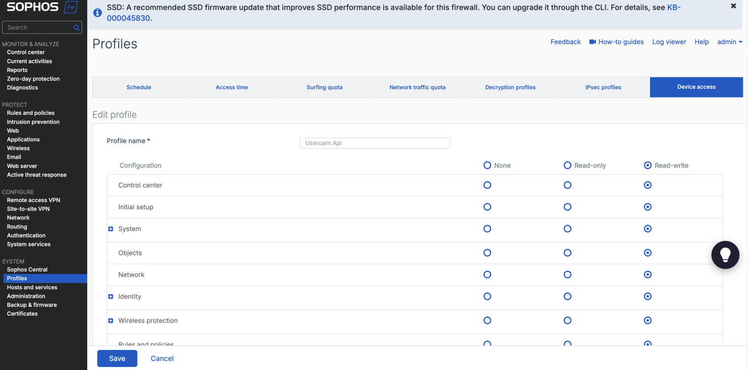Expand the System row plus icon
This screenshot has width=748, height=370.
111,229
